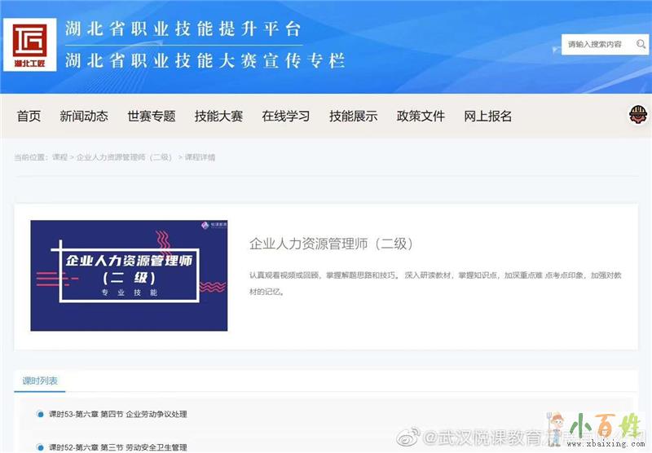This screenshot has height=453, width=652.
Task: Navigate to 在线学习
Action: pos(286,117)
